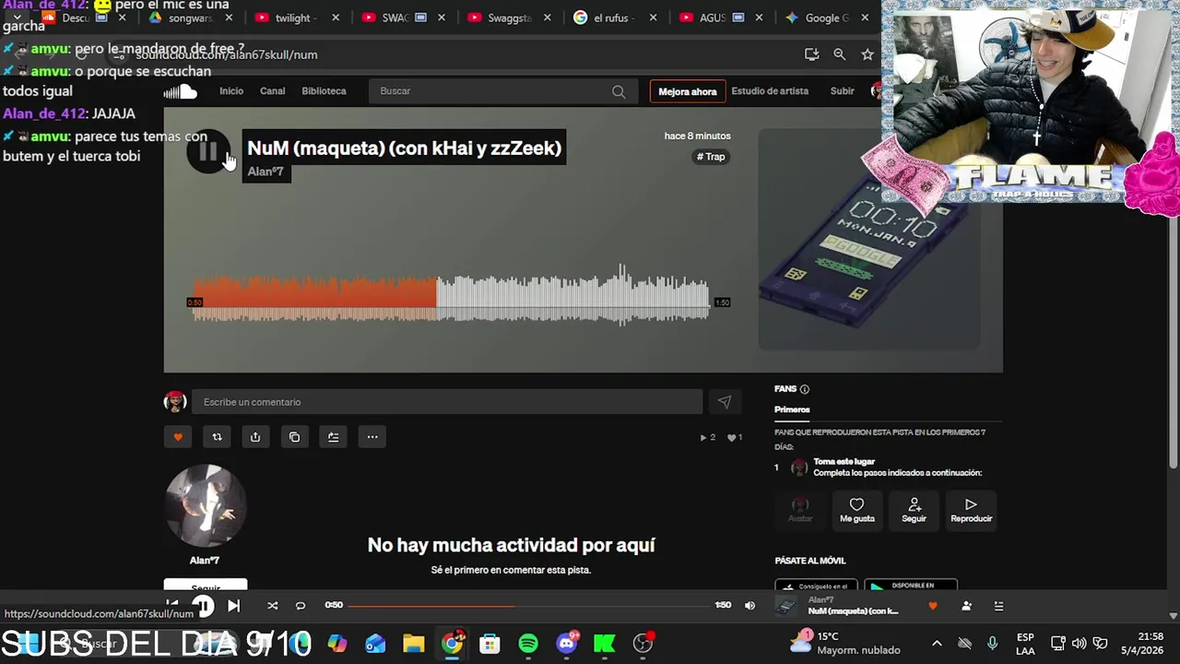Open Copilot from the taskbar
This screenshot has height=664, width=1180.
(337, 644)
